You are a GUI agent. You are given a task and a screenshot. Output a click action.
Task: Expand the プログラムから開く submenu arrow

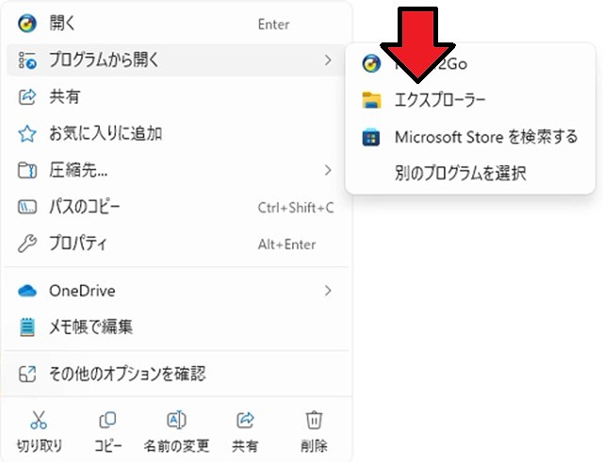click(327, 60)
